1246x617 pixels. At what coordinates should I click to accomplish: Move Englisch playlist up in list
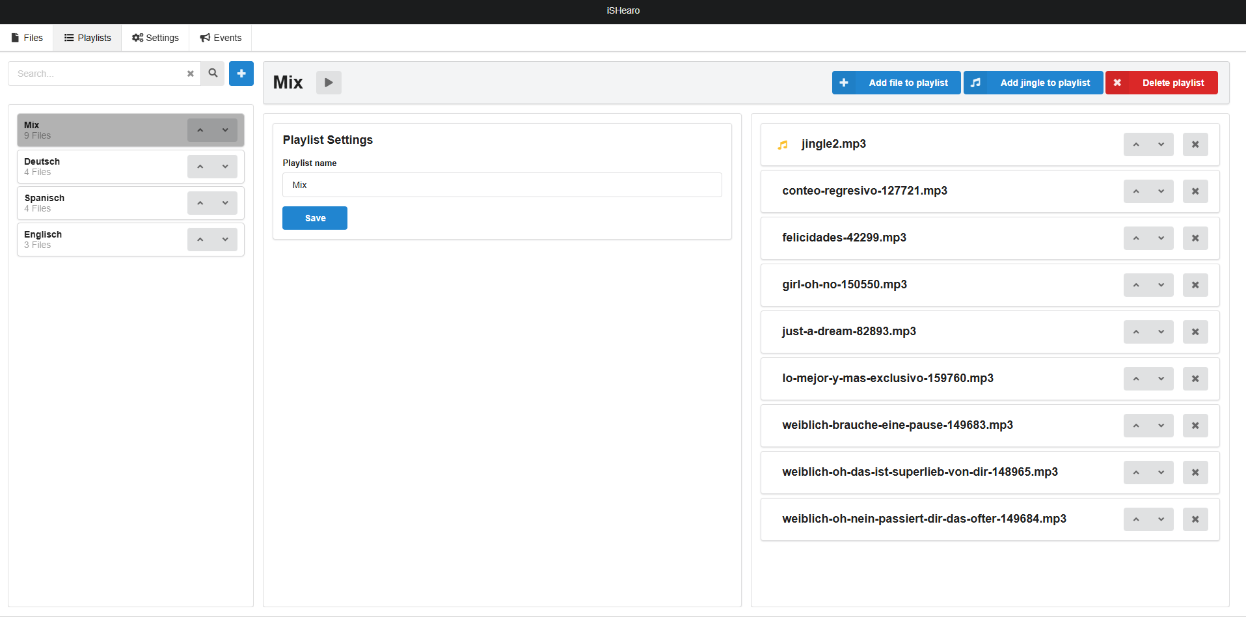click(200, 240)
